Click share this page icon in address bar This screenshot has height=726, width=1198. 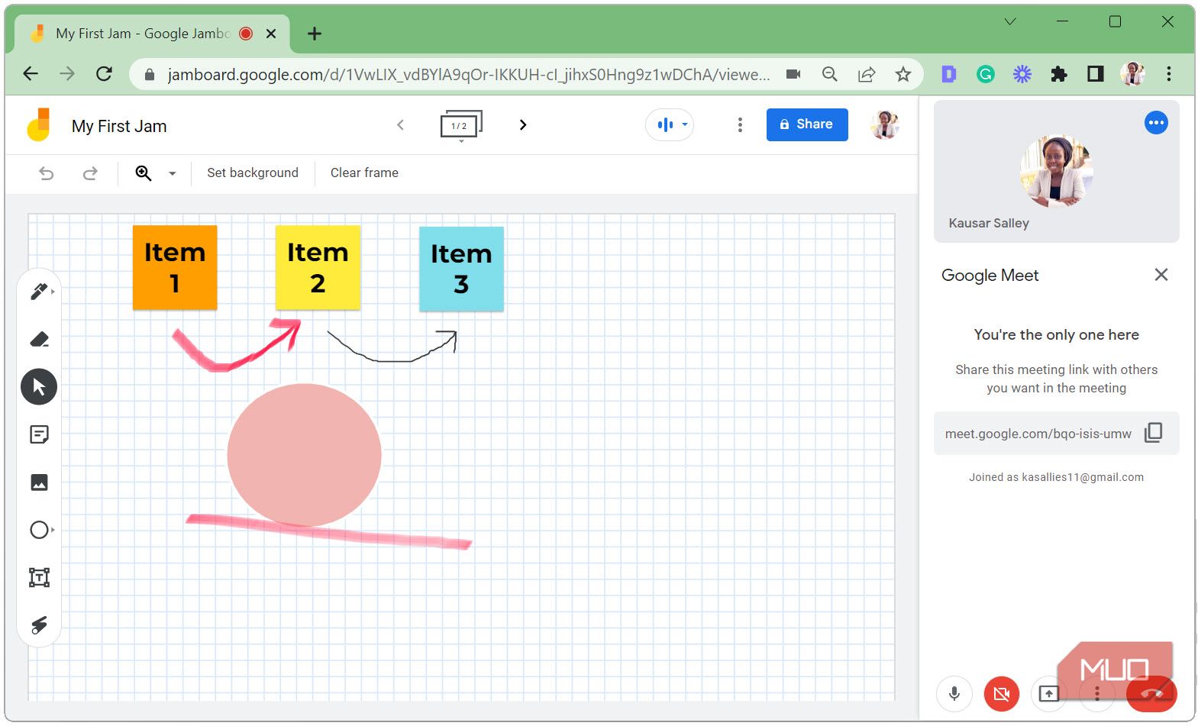pyautogui.click(x=867, y=74)
